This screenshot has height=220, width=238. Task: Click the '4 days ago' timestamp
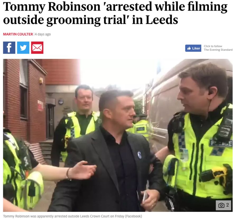(x=43, y=34)
